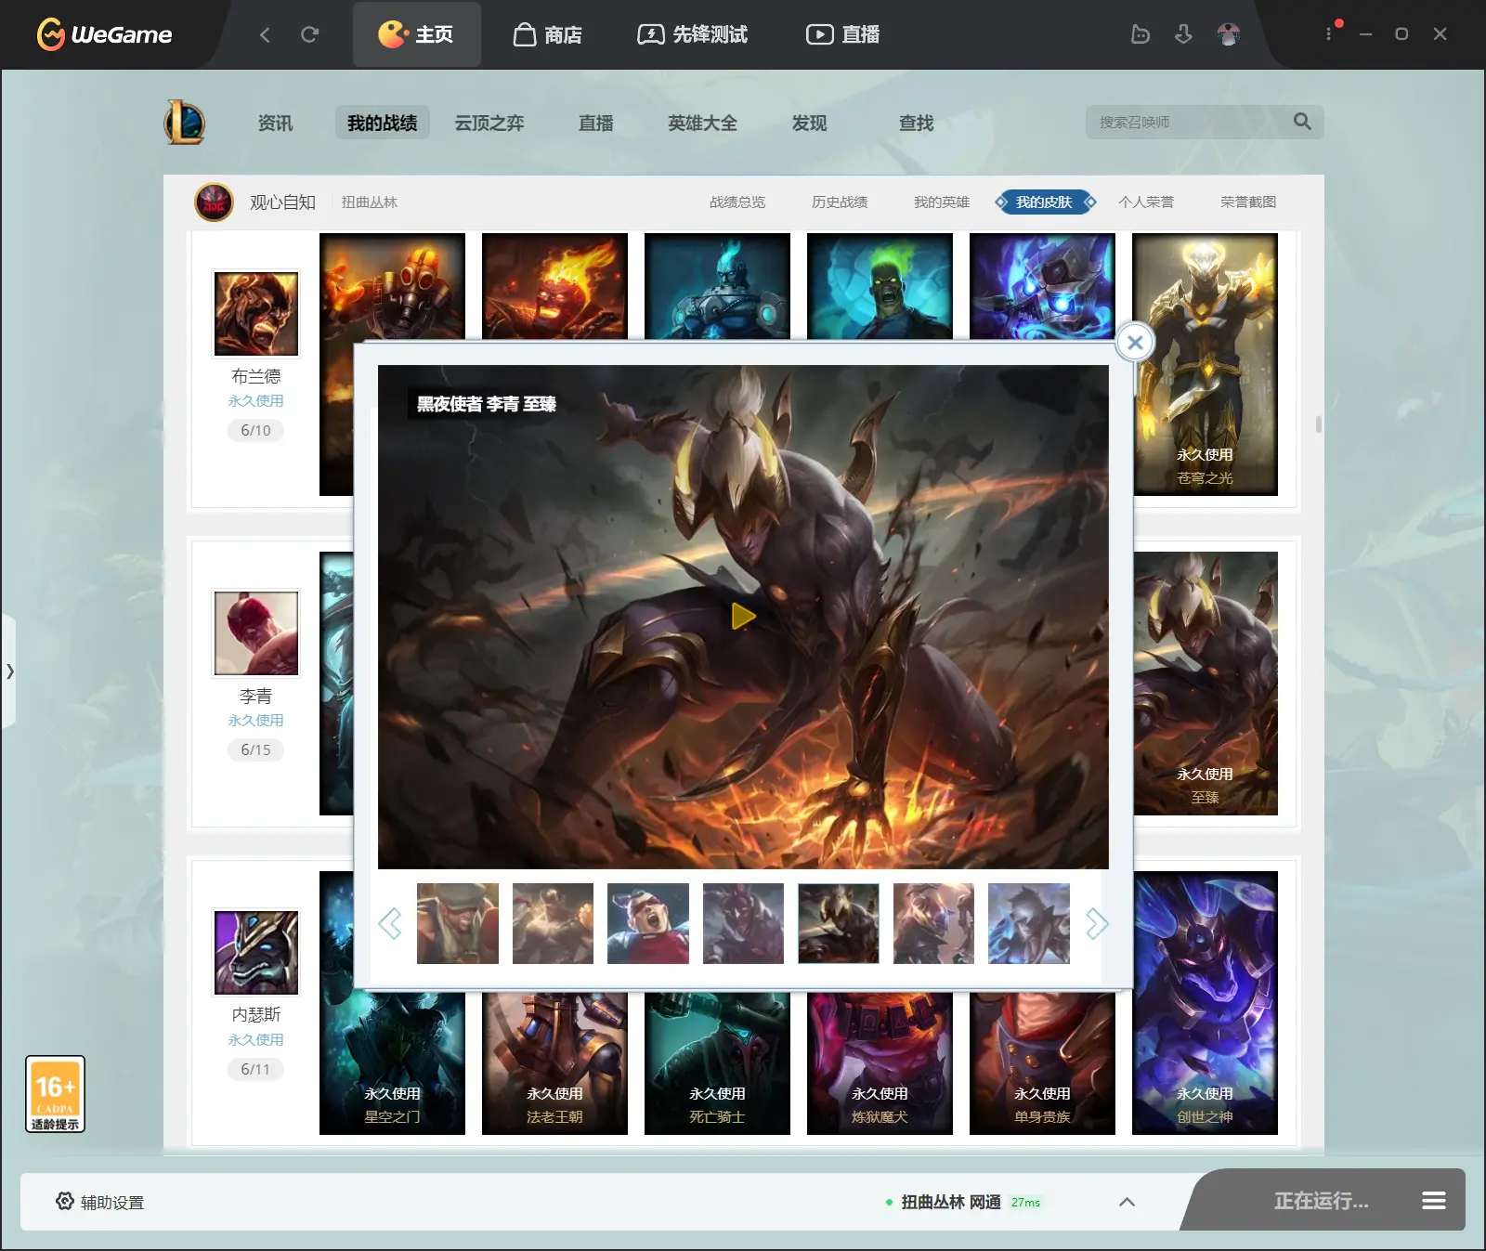Open the 星空之门 skin card
Image resolution: width=1486 pixels, height=1251 pixels.
(x=392, y=1063)
